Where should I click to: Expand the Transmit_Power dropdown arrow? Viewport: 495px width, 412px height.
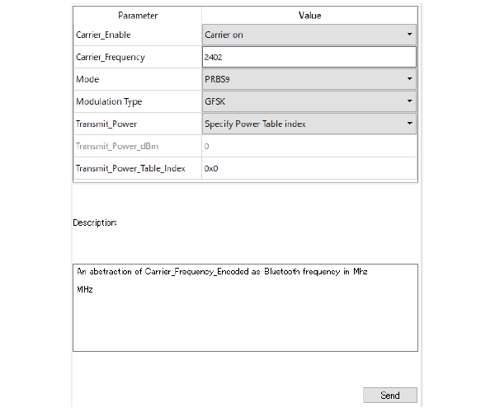tap(409, 124)
